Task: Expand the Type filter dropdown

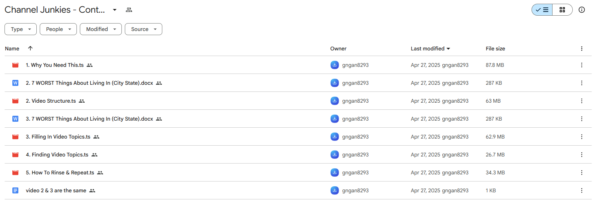Action: (x=21, y=29)
